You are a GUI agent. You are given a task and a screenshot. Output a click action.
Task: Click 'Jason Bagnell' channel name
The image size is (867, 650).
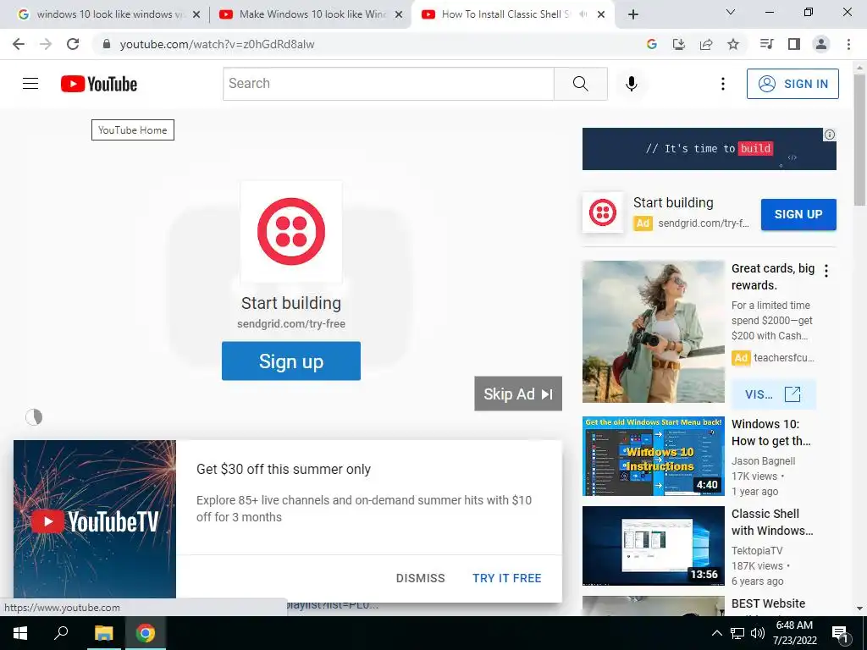(763, 461)
